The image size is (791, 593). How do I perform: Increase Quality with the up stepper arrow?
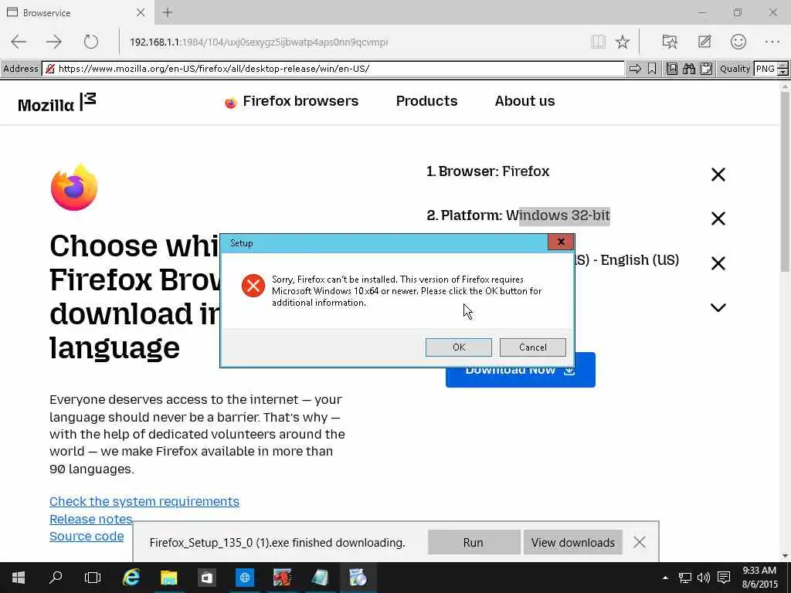click(x=783, y=65)
